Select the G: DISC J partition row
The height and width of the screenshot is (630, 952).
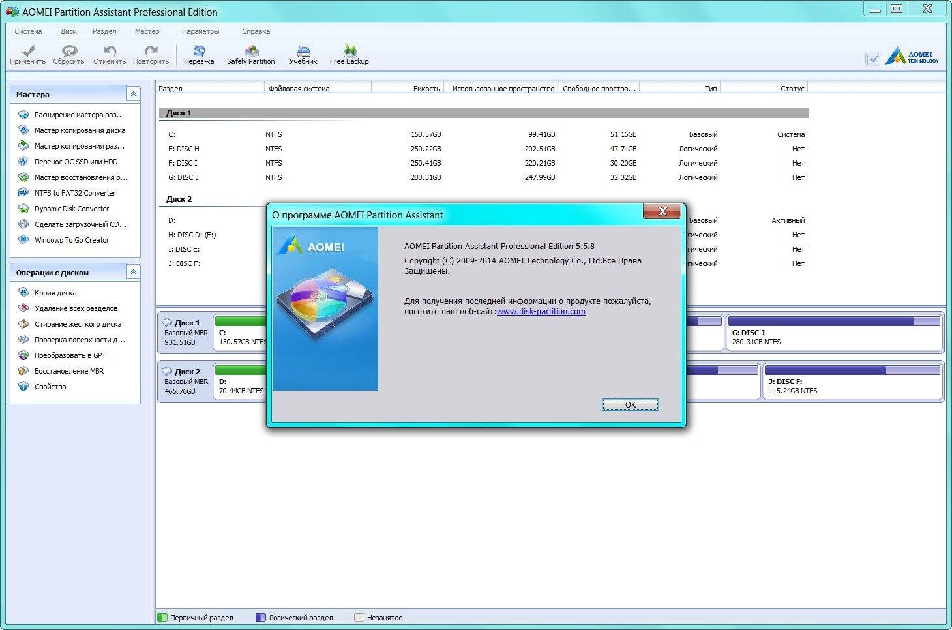click(484, 177)
